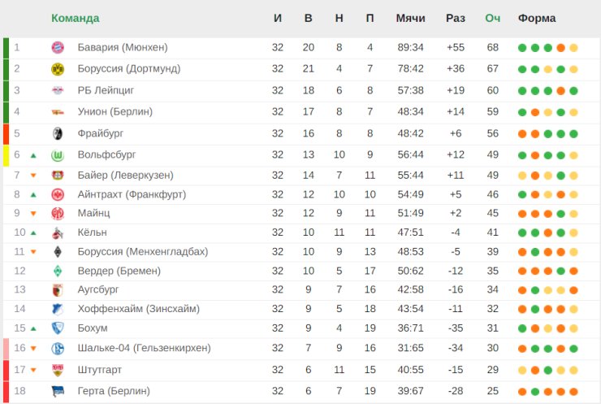The image size is (601, 404).
Task: Open Унион (Берлин) team page
Action: 115,111
